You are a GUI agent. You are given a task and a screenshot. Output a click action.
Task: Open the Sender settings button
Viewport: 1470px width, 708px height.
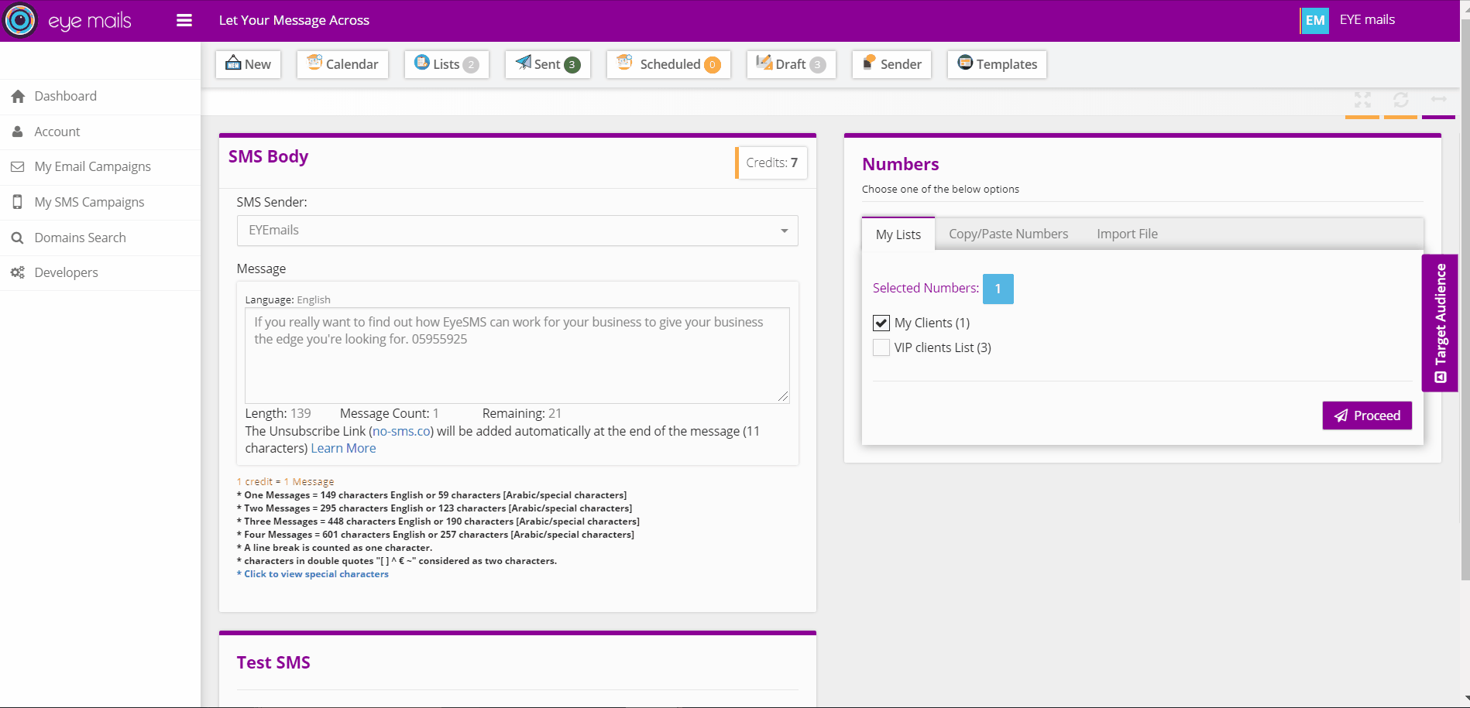click(891, 64)
